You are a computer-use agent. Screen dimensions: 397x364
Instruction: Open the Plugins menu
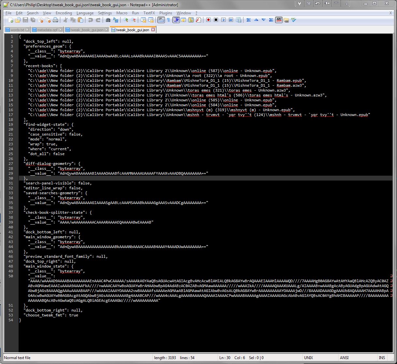click(x=166, y=13)
